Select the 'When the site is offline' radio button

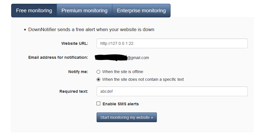tap(99, 72)
